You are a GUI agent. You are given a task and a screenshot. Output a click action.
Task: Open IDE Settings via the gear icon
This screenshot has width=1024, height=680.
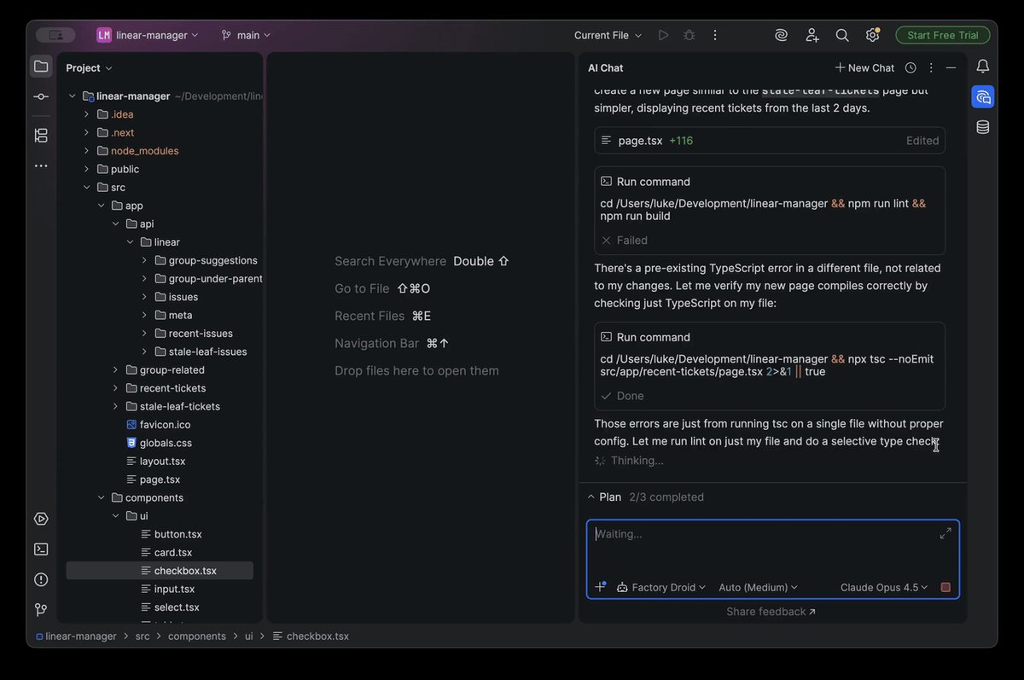[x=872, y=35]
